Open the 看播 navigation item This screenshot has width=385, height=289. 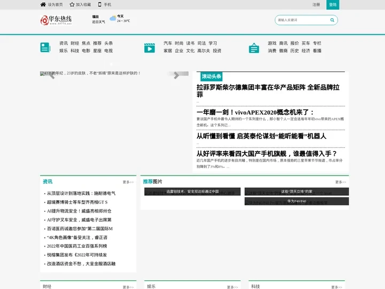point(317,51)
